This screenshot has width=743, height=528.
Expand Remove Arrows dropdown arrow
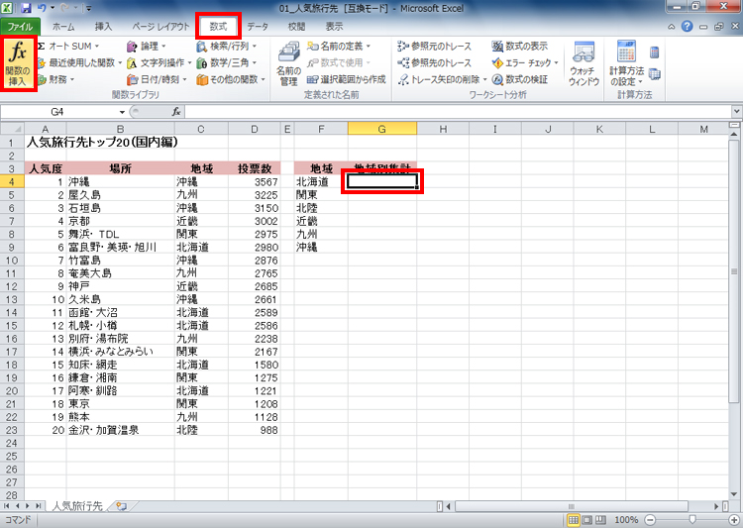point(484,79)
